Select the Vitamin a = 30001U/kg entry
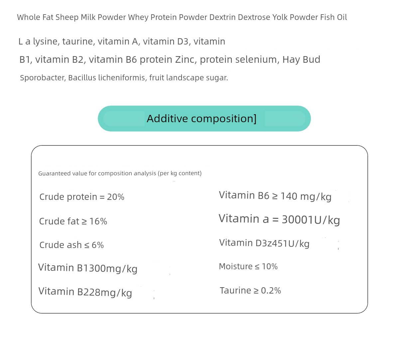This screenshot has height=344, width=399. [x=279, y=219]
